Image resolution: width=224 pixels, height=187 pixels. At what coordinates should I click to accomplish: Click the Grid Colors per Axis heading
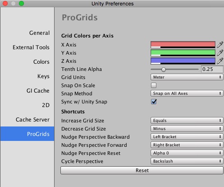click(x=87, y=36)
